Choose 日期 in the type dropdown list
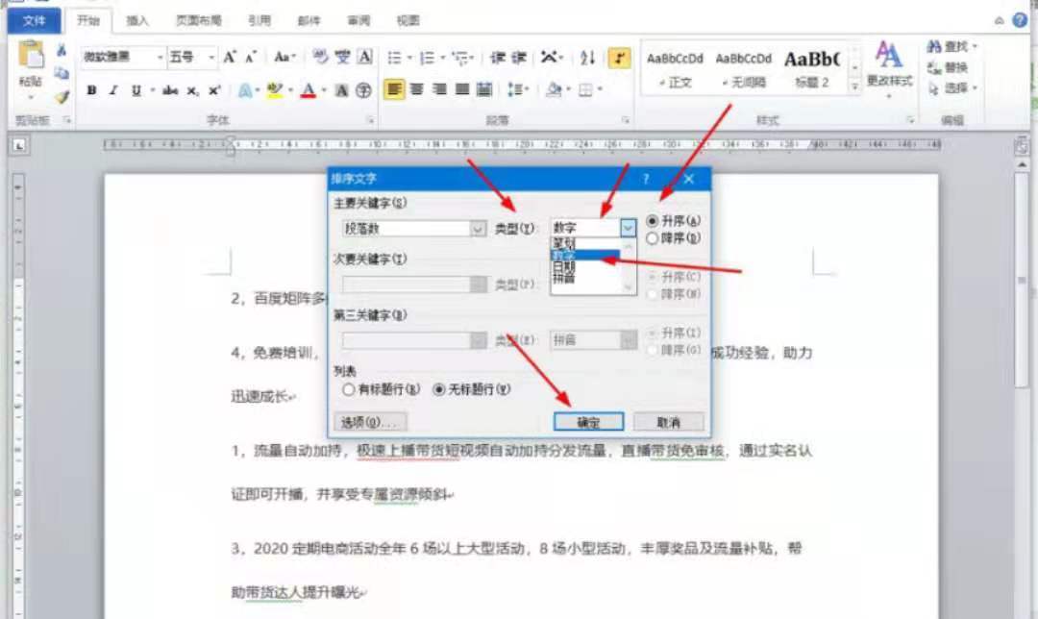Viewport: 1038px width, 619px height. tap(565, 266)
